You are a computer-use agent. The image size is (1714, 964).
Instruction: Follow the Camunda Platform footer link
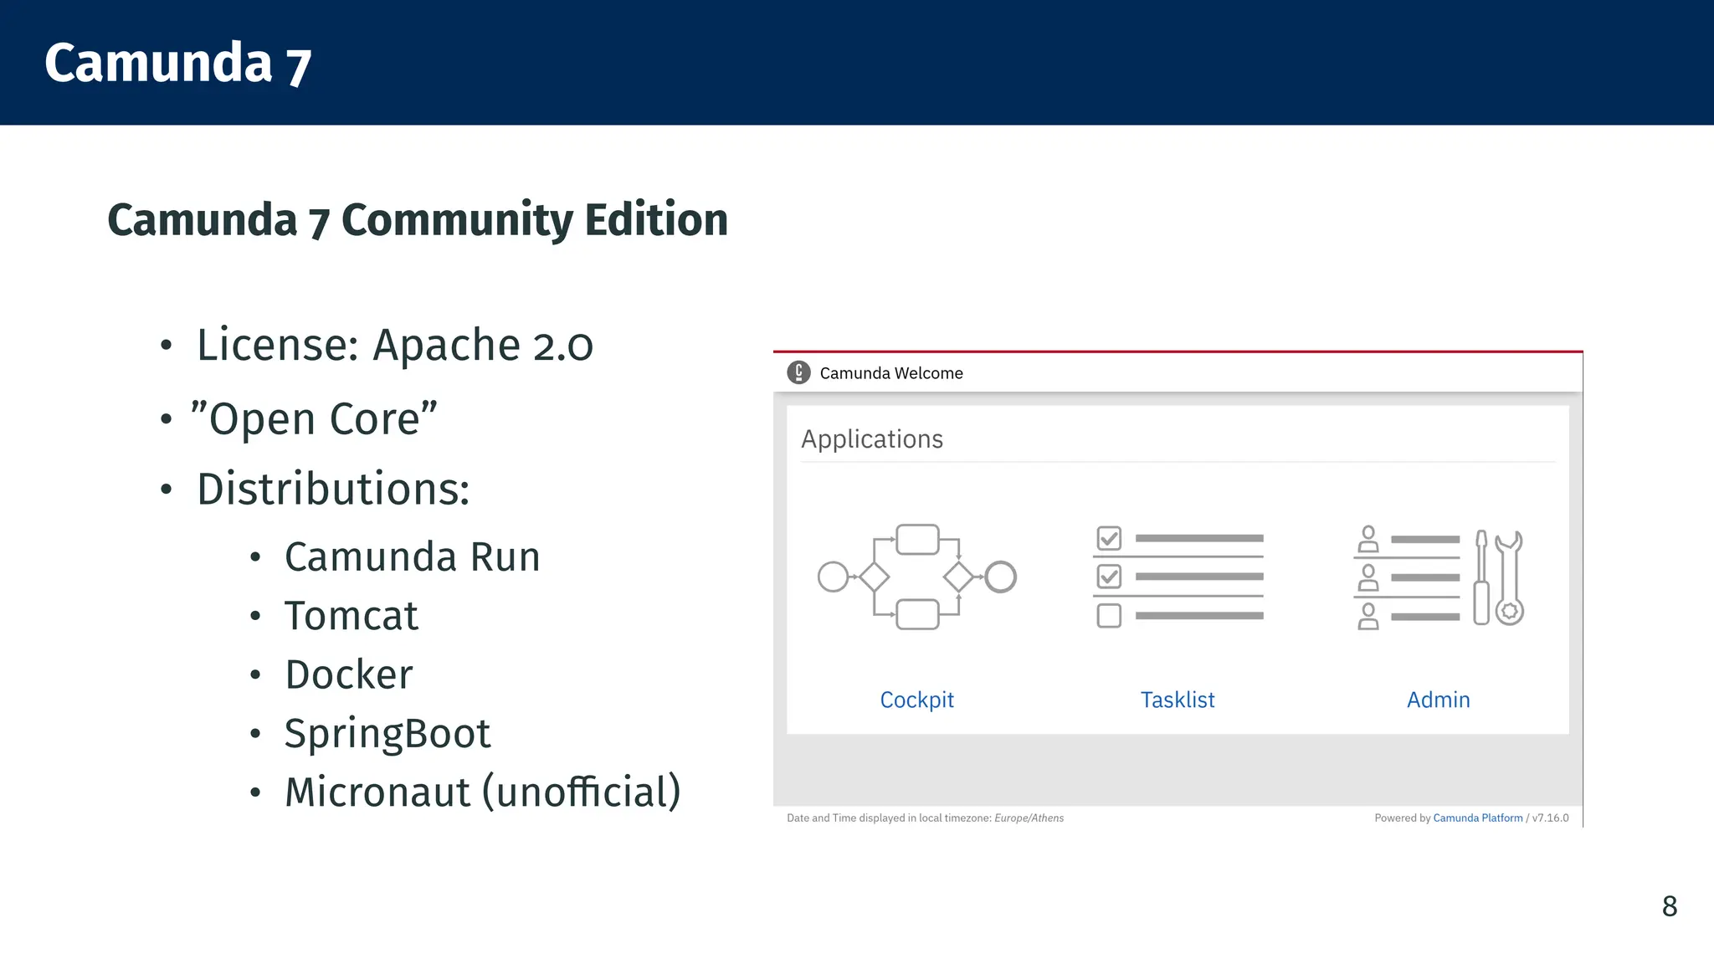click(x=1477, y=818)
